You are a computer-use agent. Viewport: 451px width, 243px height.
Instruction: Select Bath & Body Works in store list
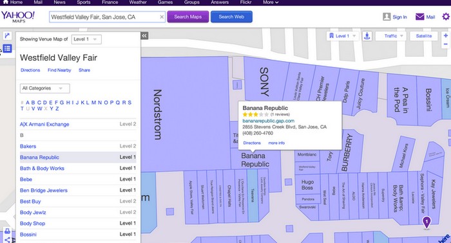(42, 168)
